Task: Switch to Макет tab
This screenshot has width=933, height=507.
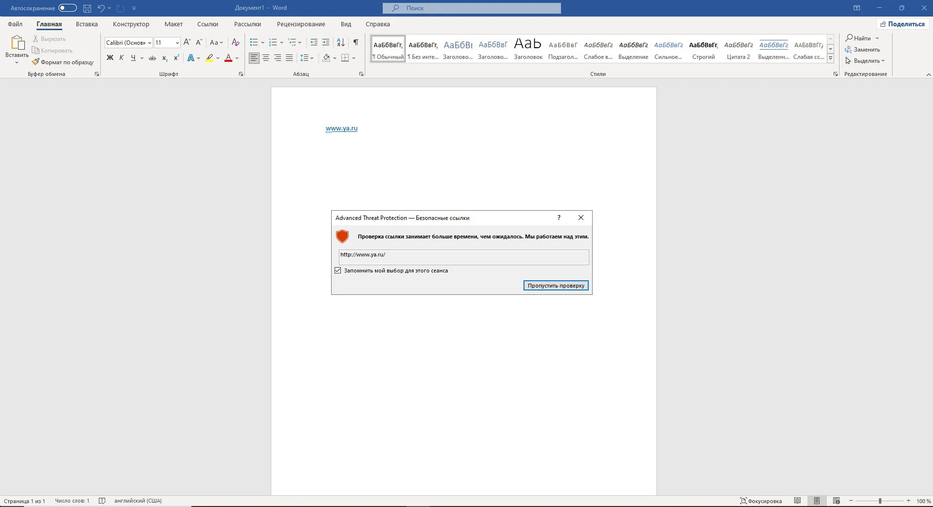Action: [x=173, y=24]
